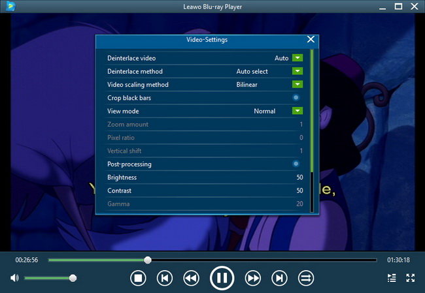
Task: Toggle the loop/repeat mode icon
Action: 305,278
